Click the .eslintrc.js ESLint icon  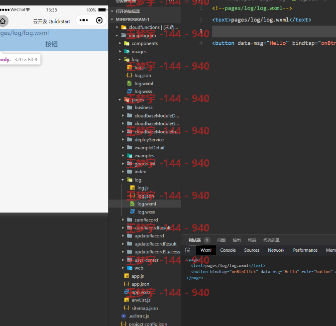[123, 316]
